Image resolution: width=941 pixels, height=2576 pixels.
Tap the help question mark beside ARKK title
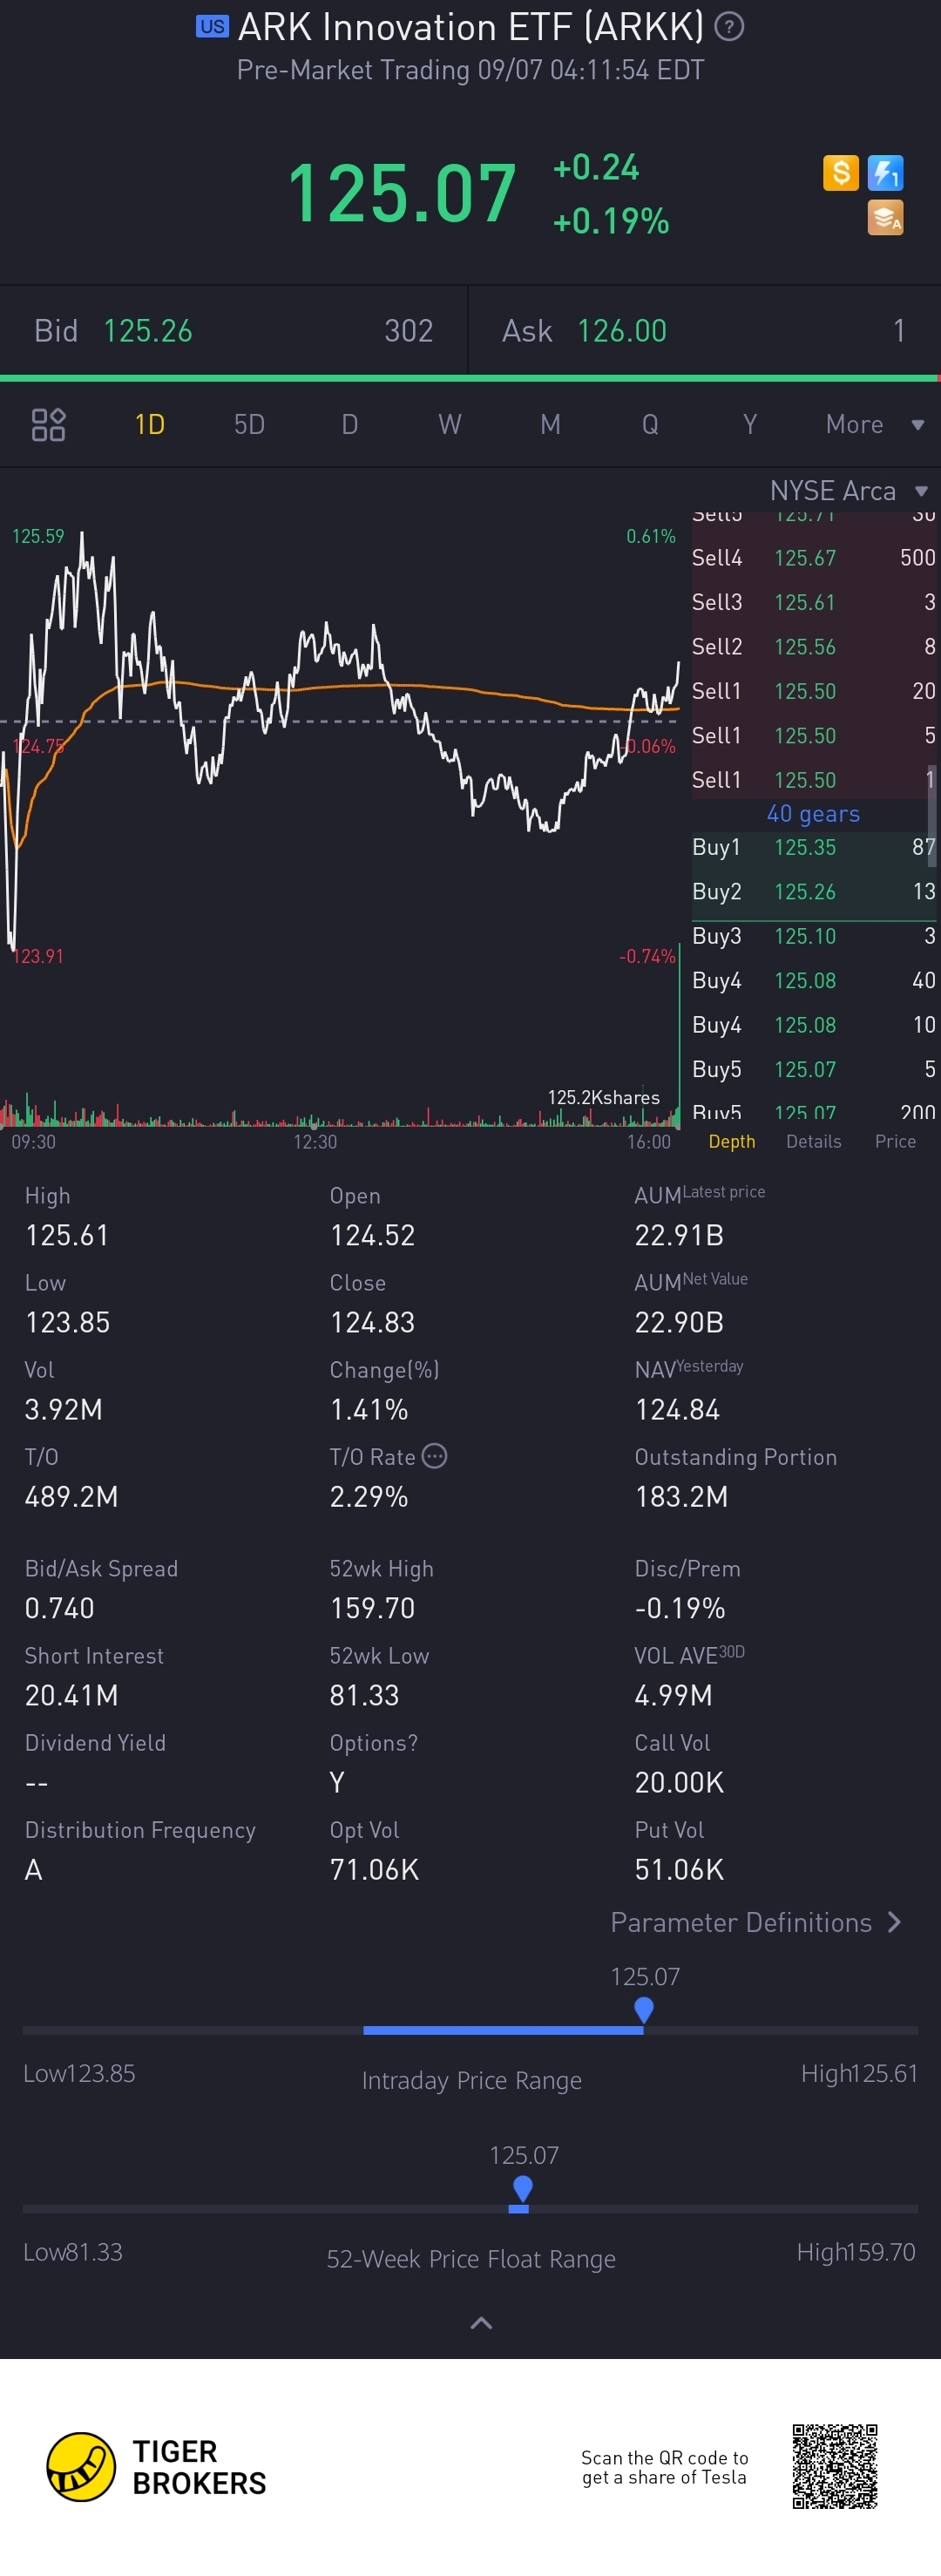point(730,27)
